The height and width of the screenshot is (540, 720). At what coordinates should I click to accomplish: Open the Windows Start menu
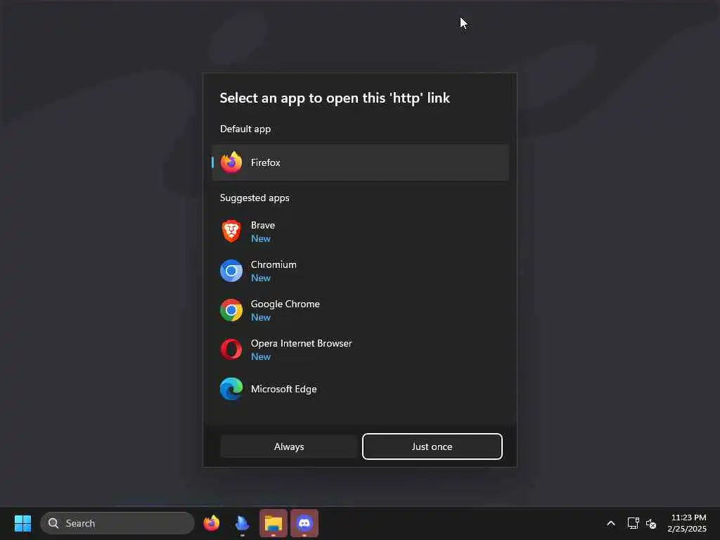pyautogui.click(x=22, y=523)
